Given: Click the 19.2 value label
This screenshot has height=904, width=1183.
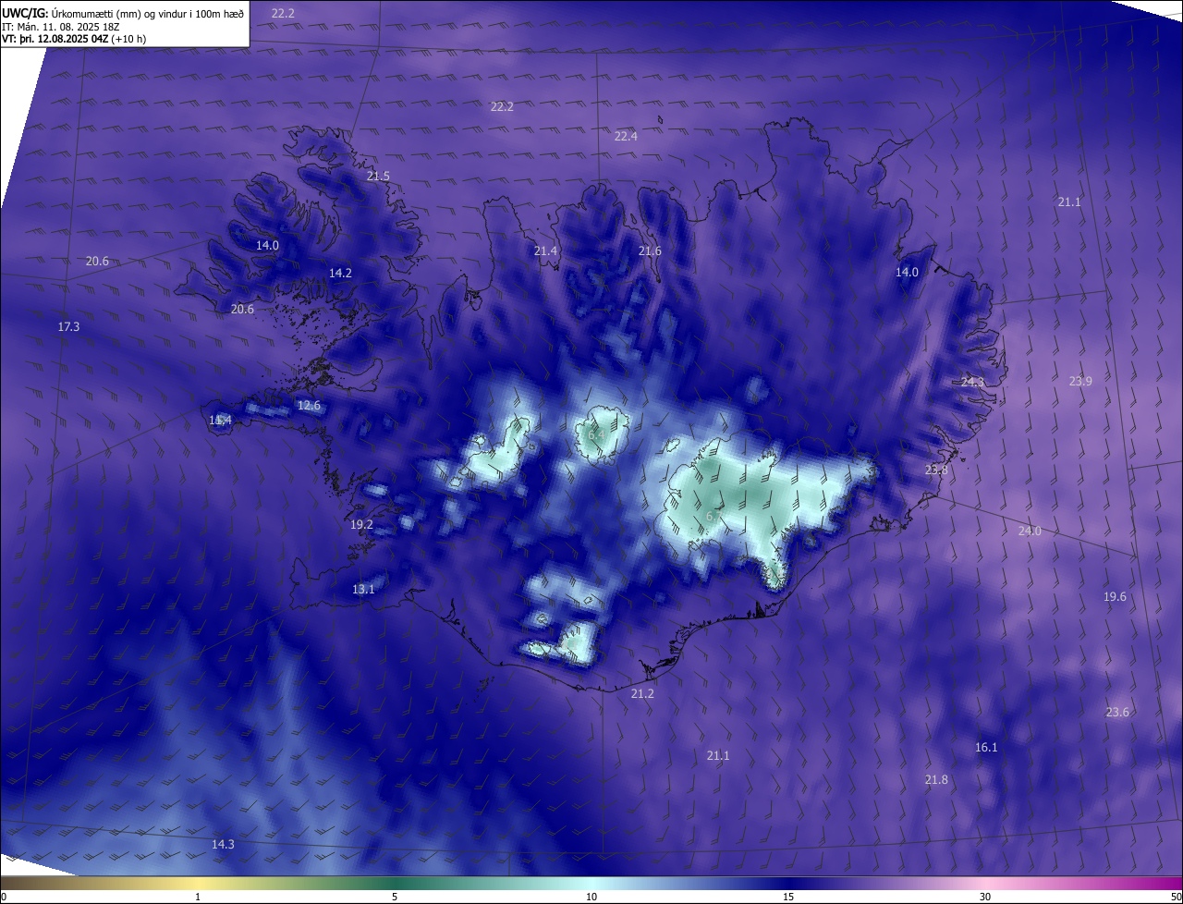Looking at the screenshot, I should point(361,524).
